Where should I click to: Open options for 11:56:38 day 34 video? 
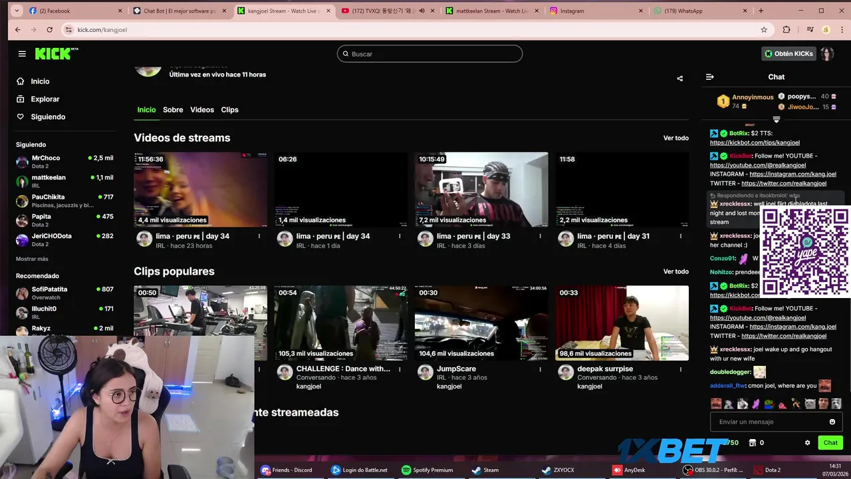click(x=259, y=236)
